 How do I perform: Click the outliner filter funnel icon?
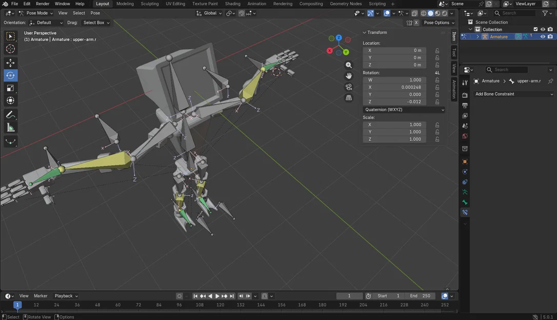545,13
